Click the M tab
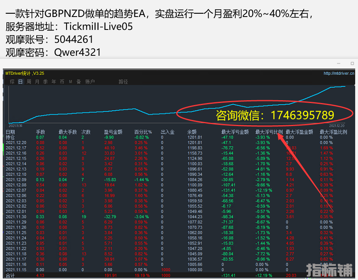Viewport: 358px width, 280px height. (70, 82)
